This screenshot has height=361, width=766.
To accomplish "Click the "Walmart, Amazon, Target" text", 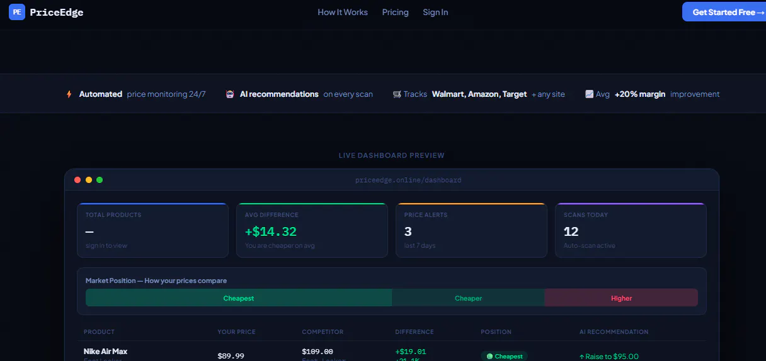I will pyautogui.click(x=479, y=94).
